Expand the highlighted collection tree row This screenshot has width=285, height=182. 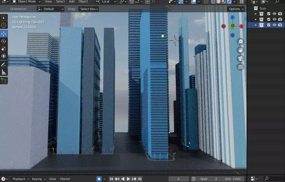pos(256,25)
